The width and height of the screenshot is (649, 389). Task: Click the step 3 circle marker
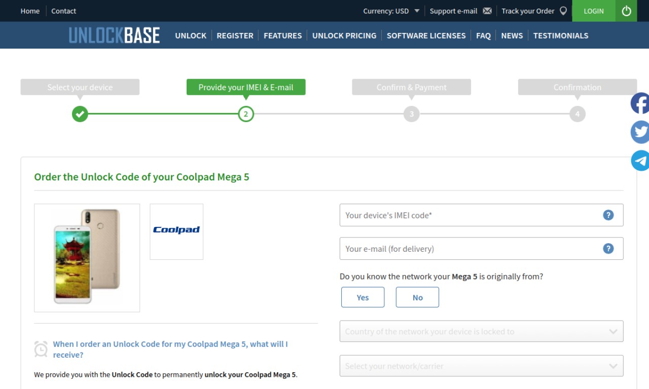tap(412, 114)
